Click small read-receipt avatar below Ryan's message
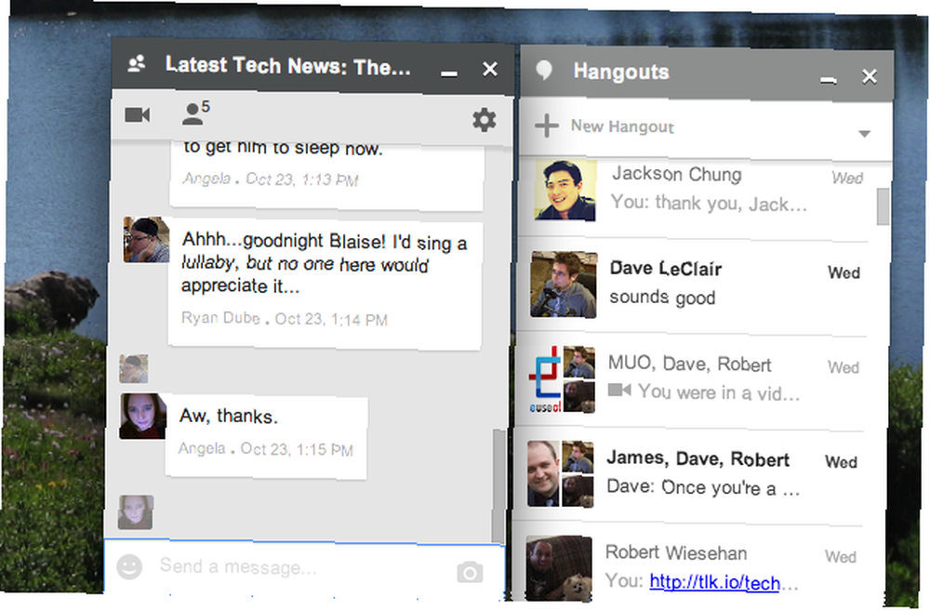This screenshot has width=930, height=610. (133, 369)
